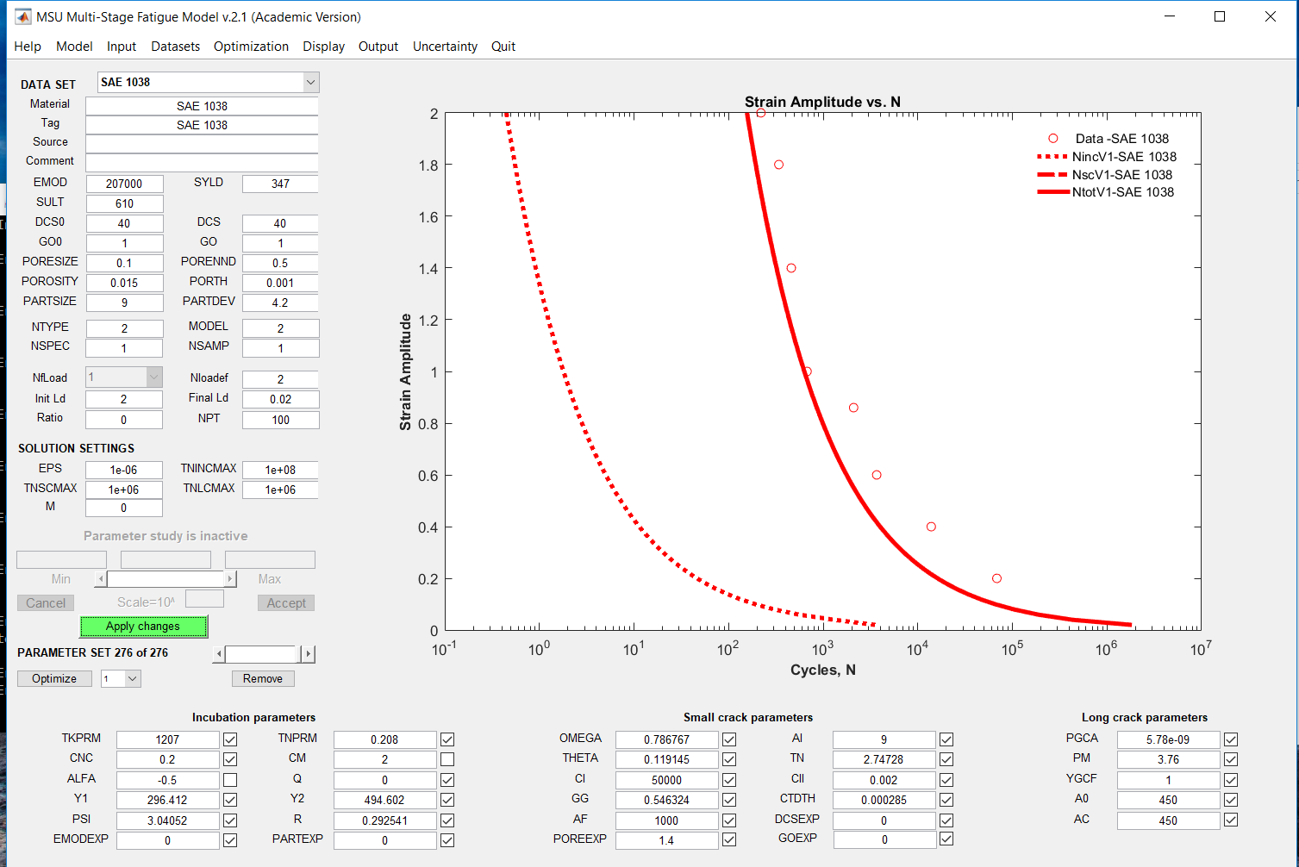
Task: Click the Data -SAE 1038 legend marker
Action: tap(1052, 139)
